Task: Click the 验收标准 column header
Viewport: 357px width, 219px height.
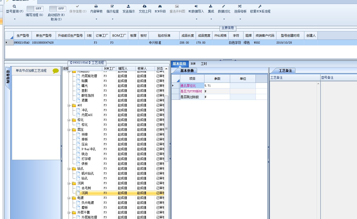Action: pyautogui.click(x=164, y=36)
